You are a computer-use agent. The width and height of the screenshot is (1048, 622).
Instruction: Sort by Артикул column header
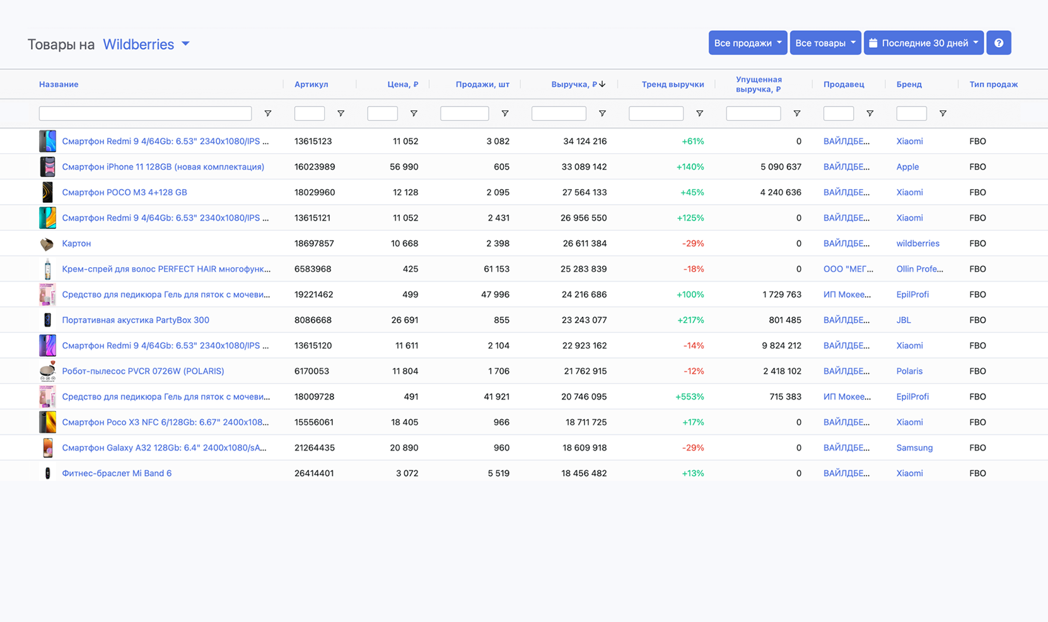311,84
